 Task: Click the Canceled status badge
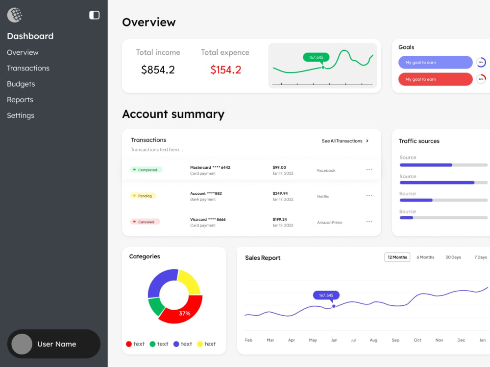coord(145,222)
